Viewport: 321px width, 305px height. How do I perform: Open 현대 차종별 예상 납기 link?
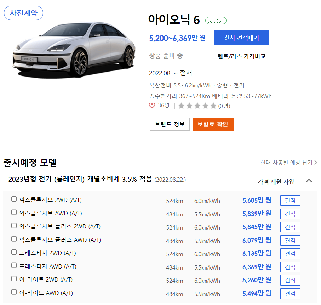click(289, 163)
